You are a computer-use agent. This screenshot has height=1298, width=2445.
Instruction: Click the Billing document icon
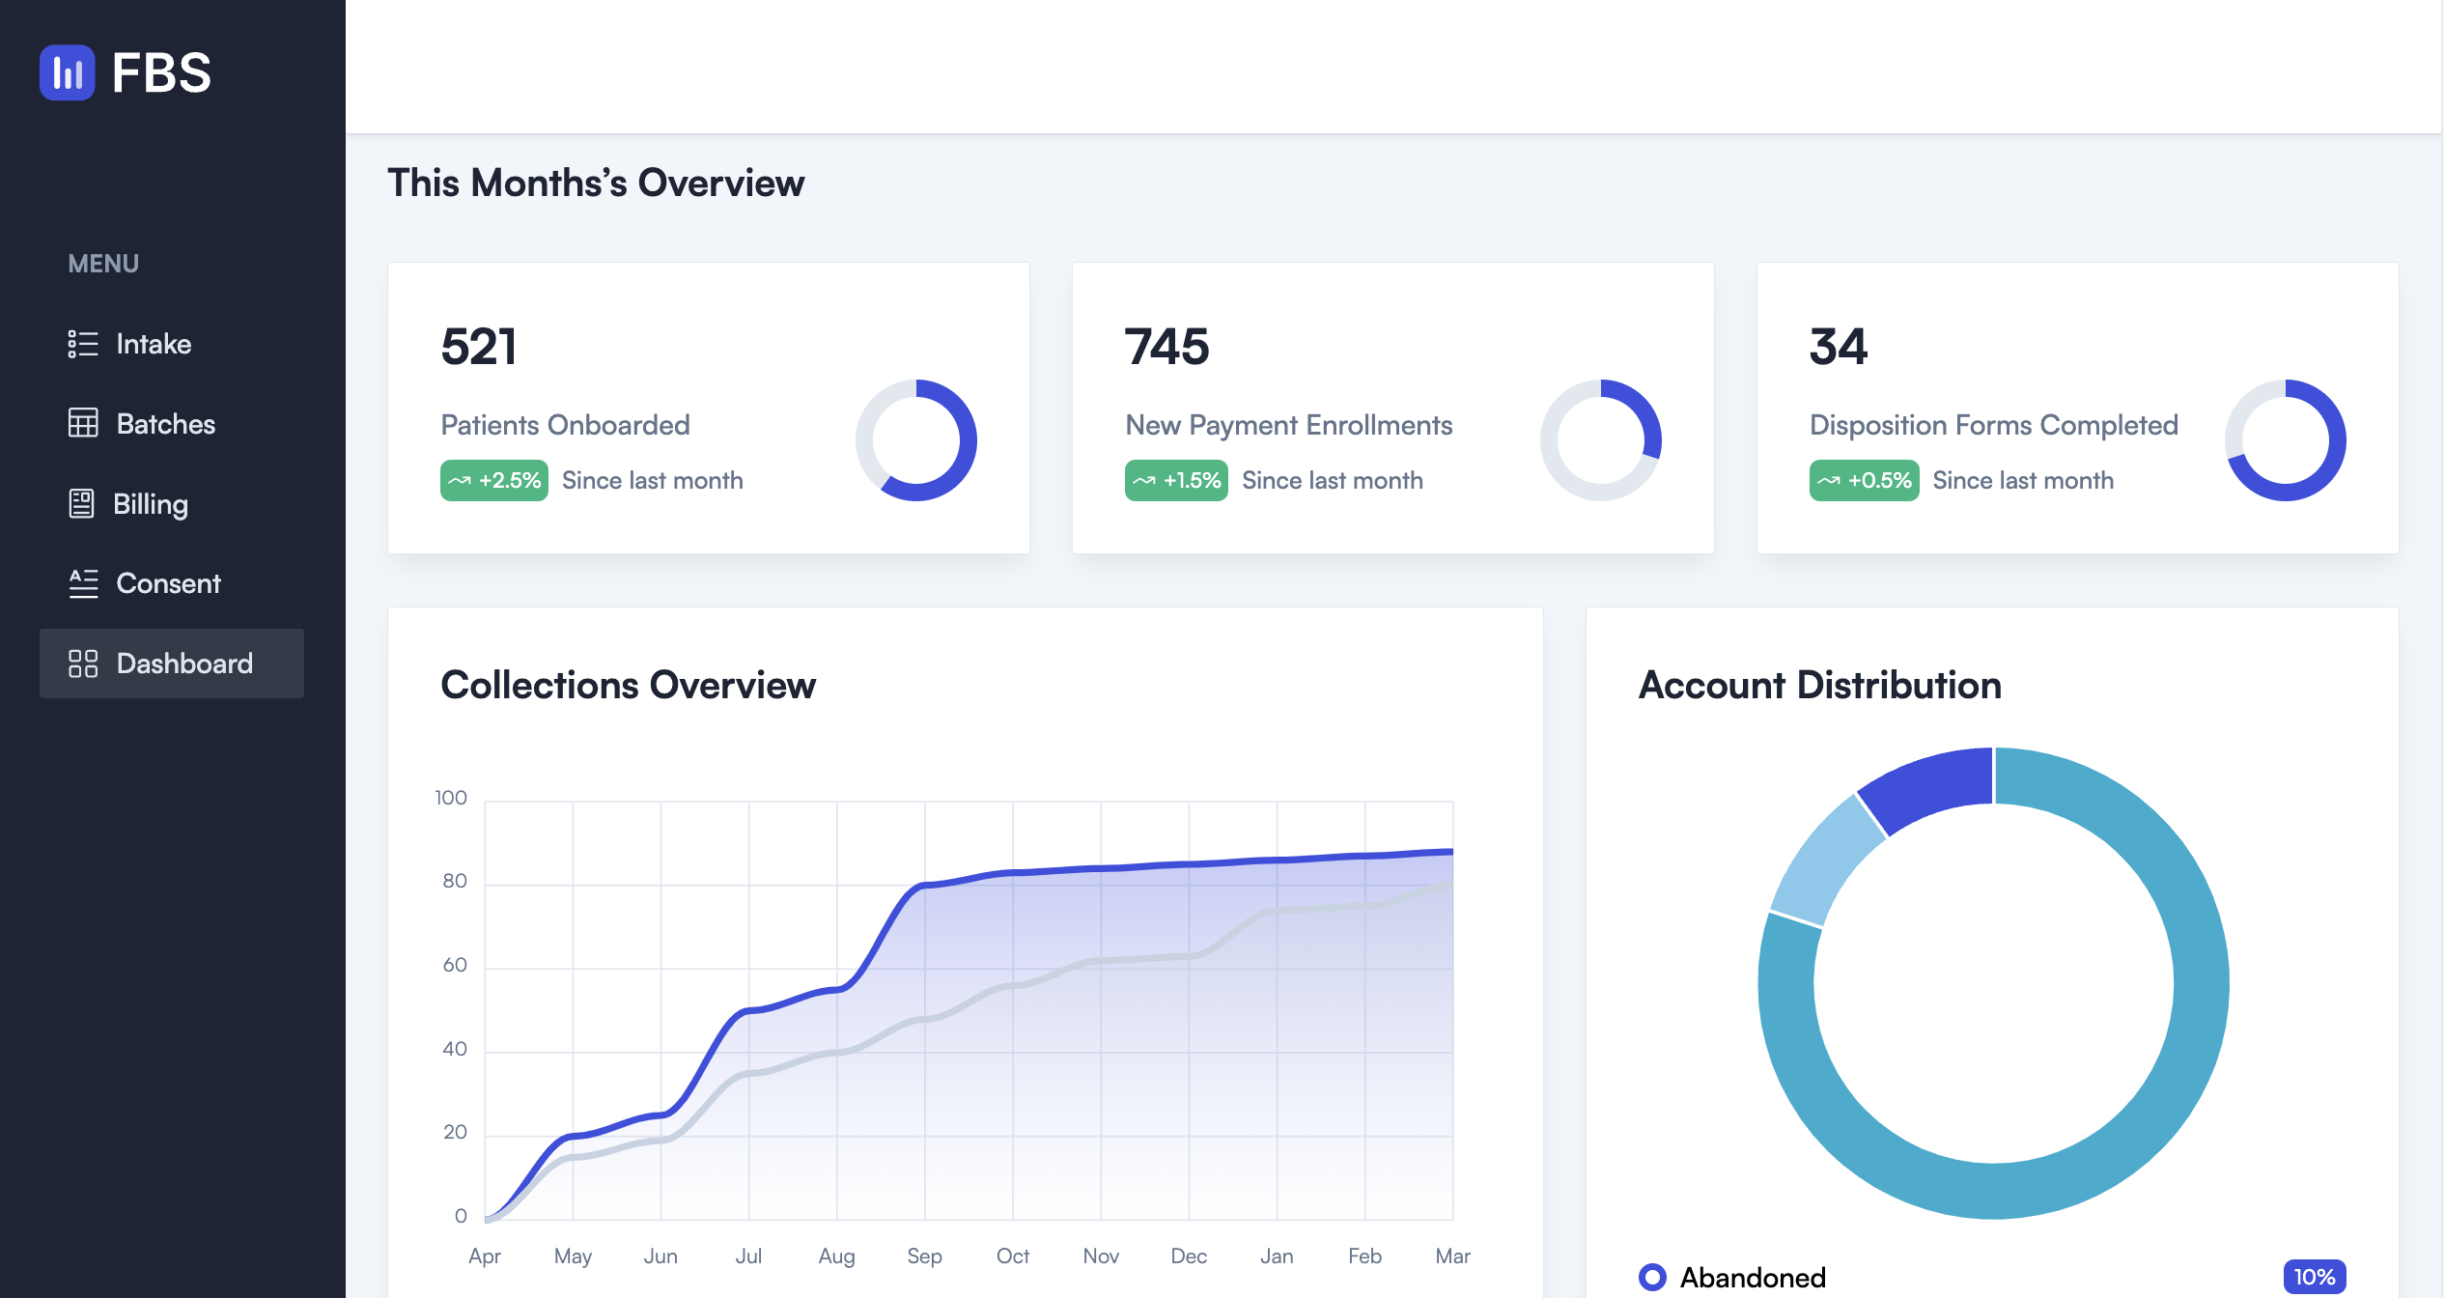tap(81, 503)
